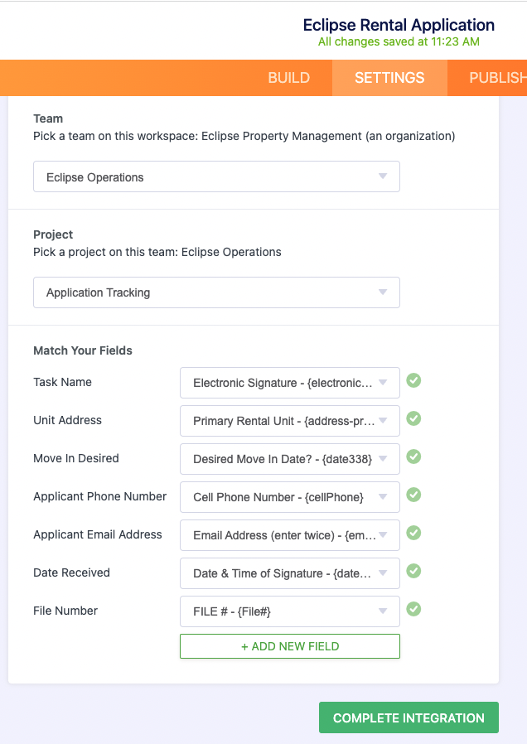
Task: Open the Date & Time of Signature dropdown
Action: click(290, 573)
